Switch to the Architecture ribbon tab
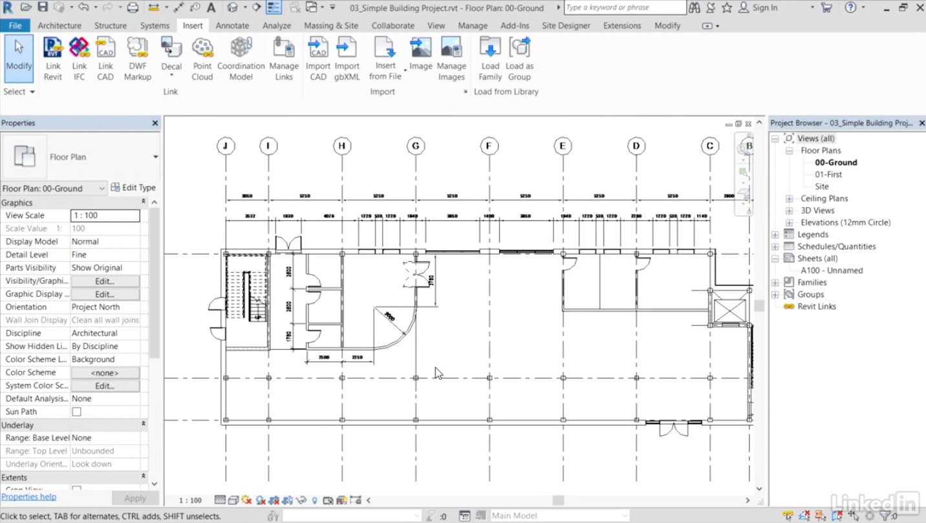The image size is (926, 523). (59, 25)
